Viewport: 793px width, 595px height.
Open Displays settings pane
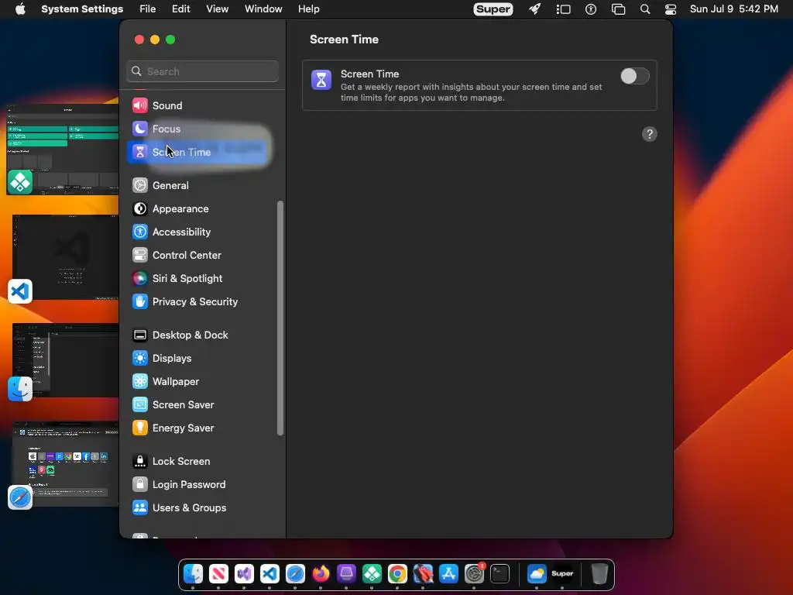[x=202, y=358]
